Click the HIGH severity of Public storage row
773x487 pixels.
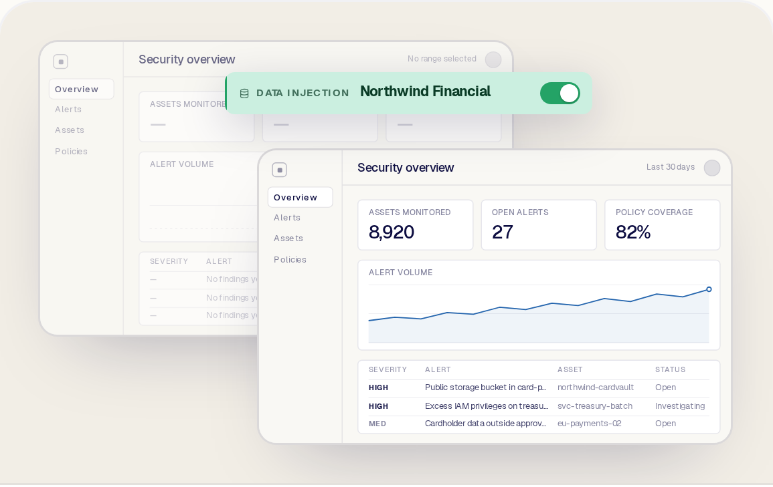tap(378, 387)
